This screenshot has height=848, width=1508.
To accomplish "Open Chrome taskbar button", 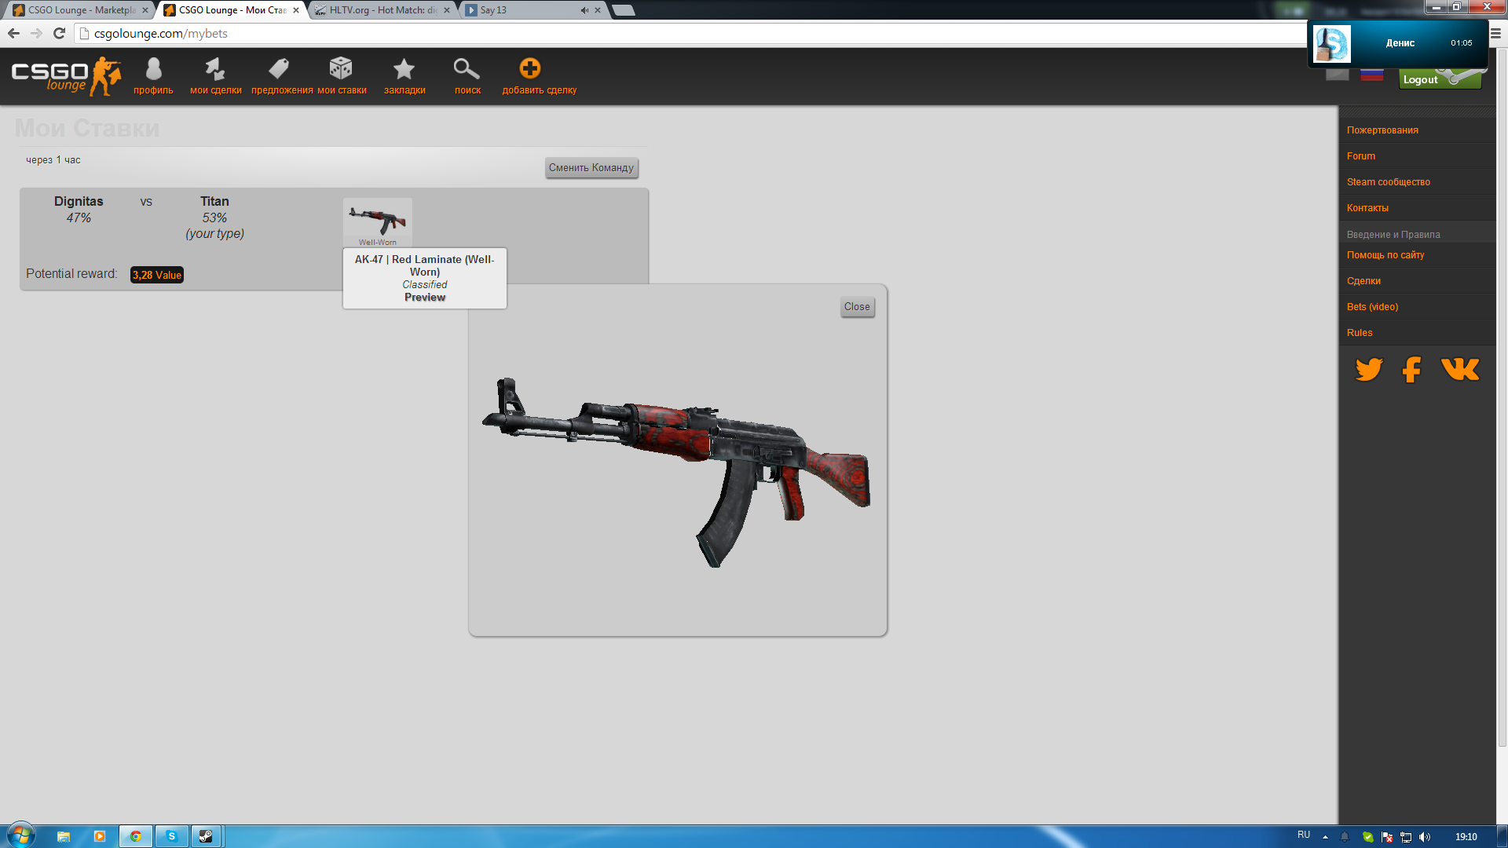I will click(x=136, y=836).
